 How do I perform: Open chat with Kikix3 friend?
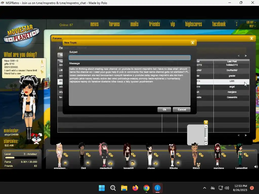click(201, 155)
